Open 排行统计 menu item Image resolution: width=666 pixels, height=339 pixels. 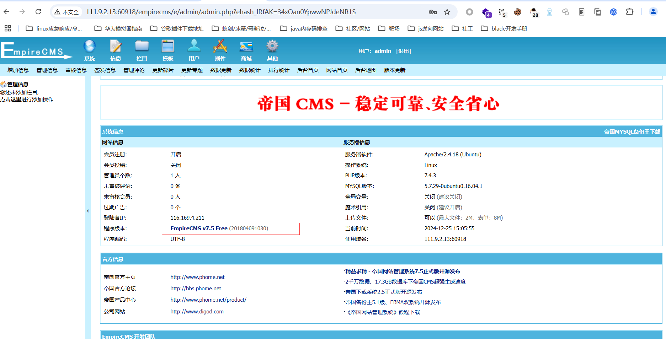point(279,70)
